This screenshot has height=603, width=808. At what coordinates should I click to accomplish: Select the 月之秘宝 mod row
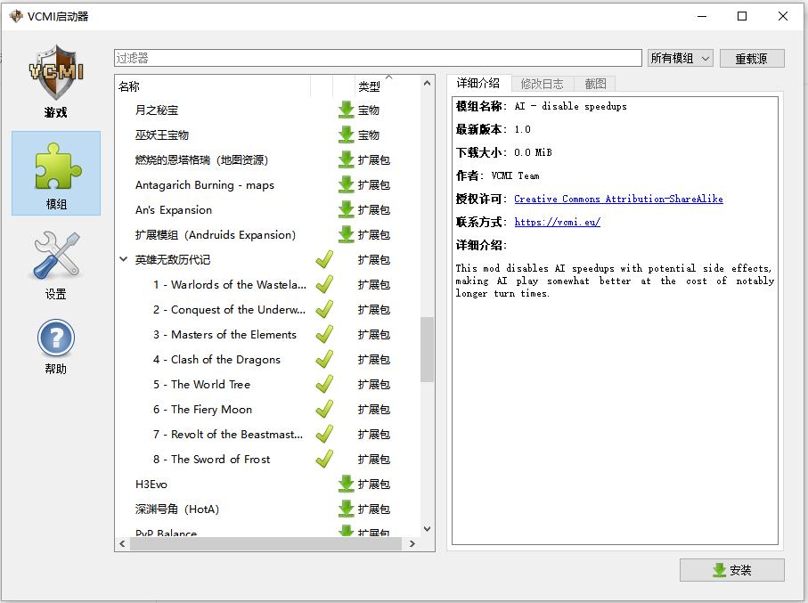268,110
